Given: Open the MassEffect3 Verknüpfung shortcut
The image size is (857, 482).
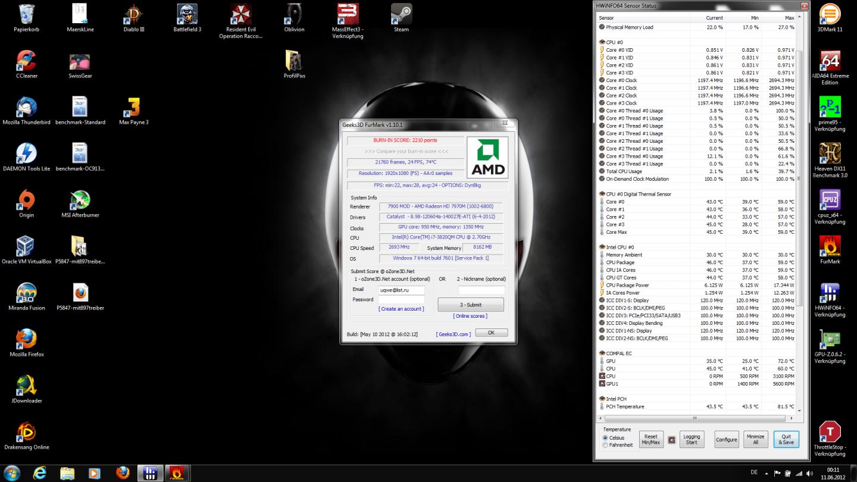Looking at the screenshot, I should tap(348, 21).
